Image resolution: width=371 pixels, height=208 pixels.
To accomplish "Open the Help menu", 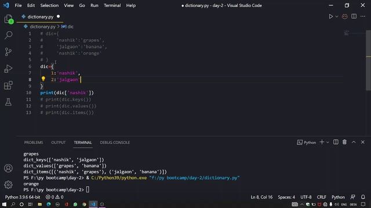I will point(130,5).
